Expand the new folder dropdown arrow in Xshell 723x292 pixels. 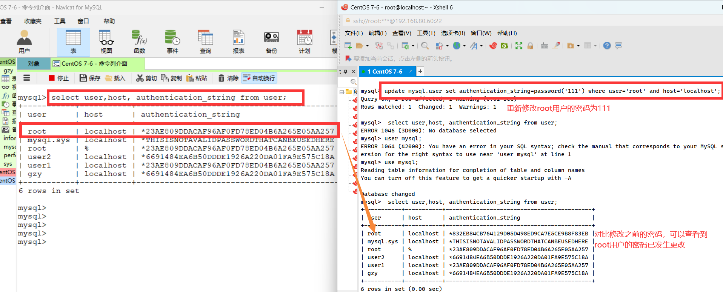click(x=578, y=46)
